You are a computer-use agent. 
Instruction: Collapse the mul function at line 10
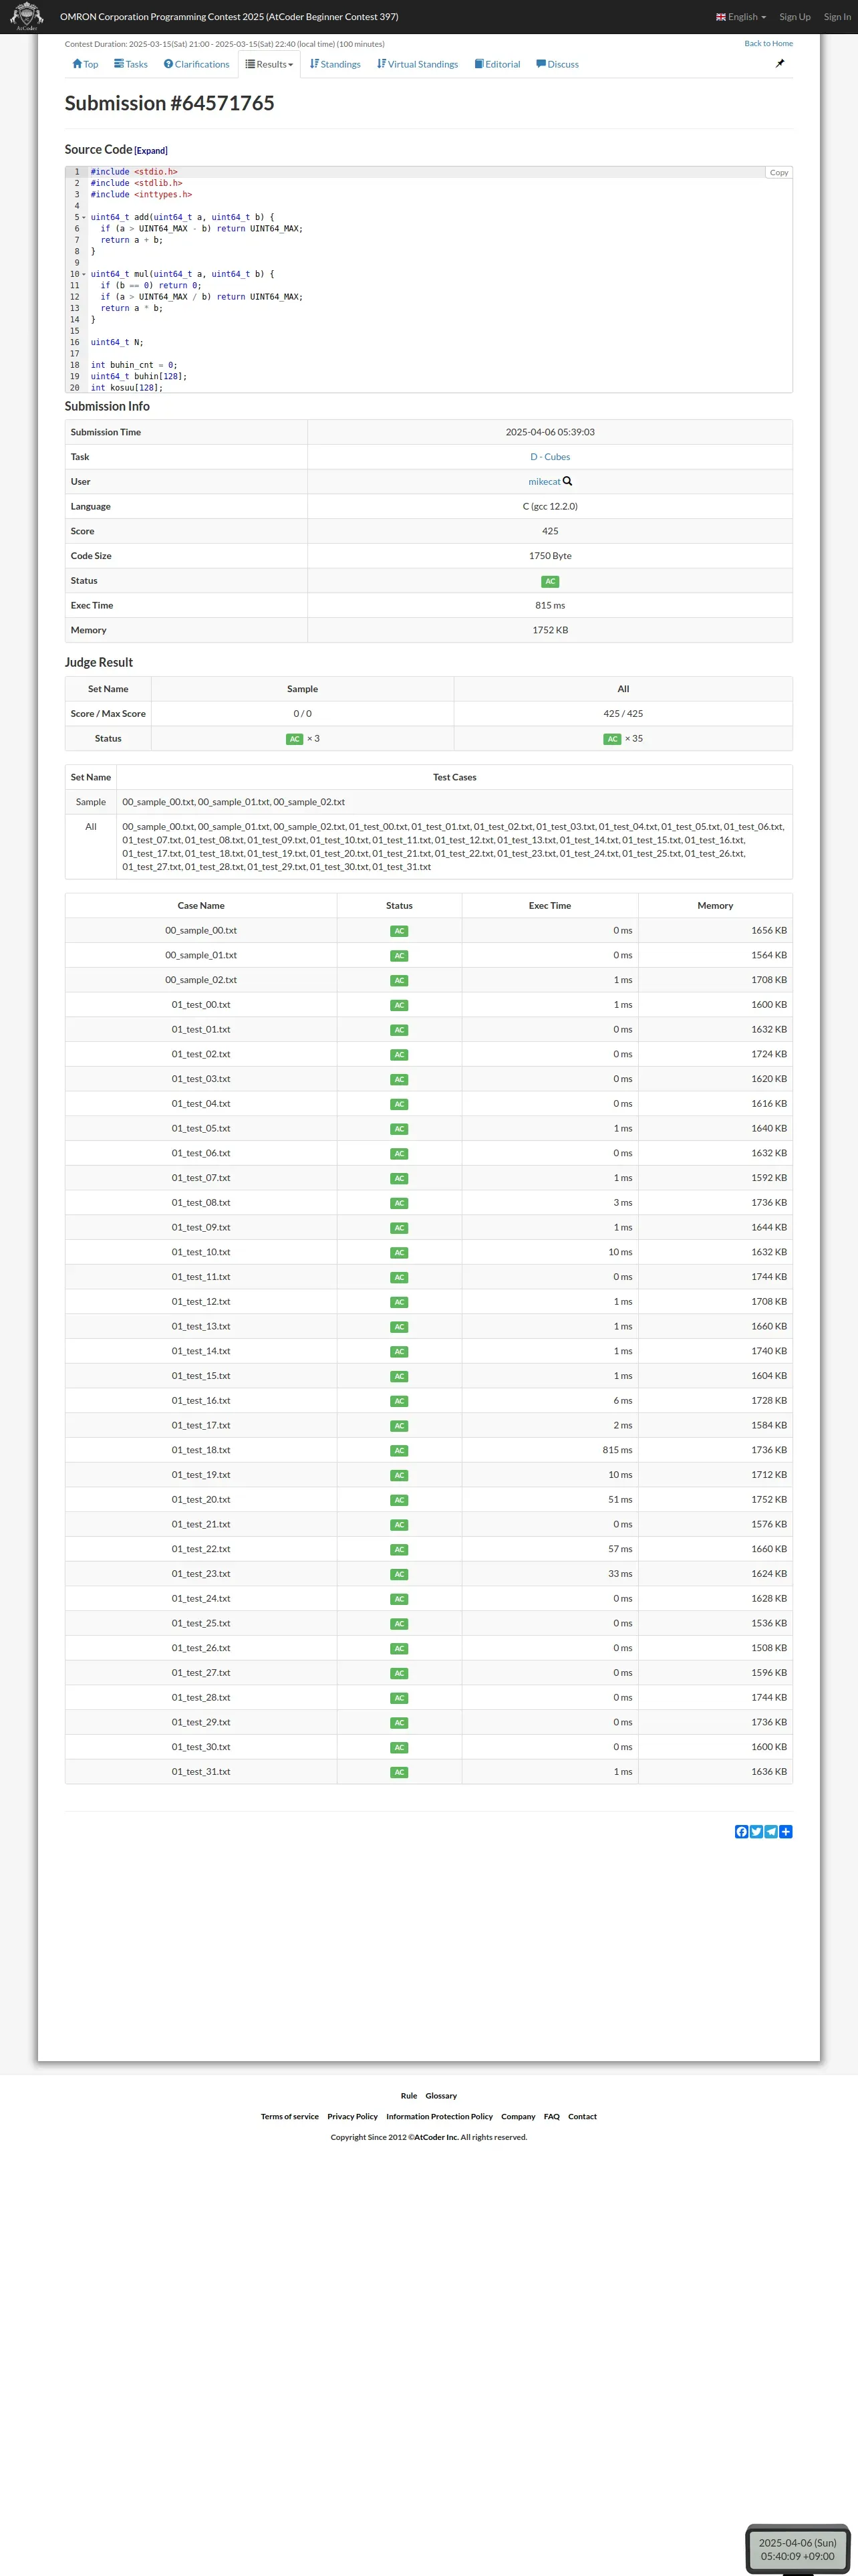click(84, 274)
